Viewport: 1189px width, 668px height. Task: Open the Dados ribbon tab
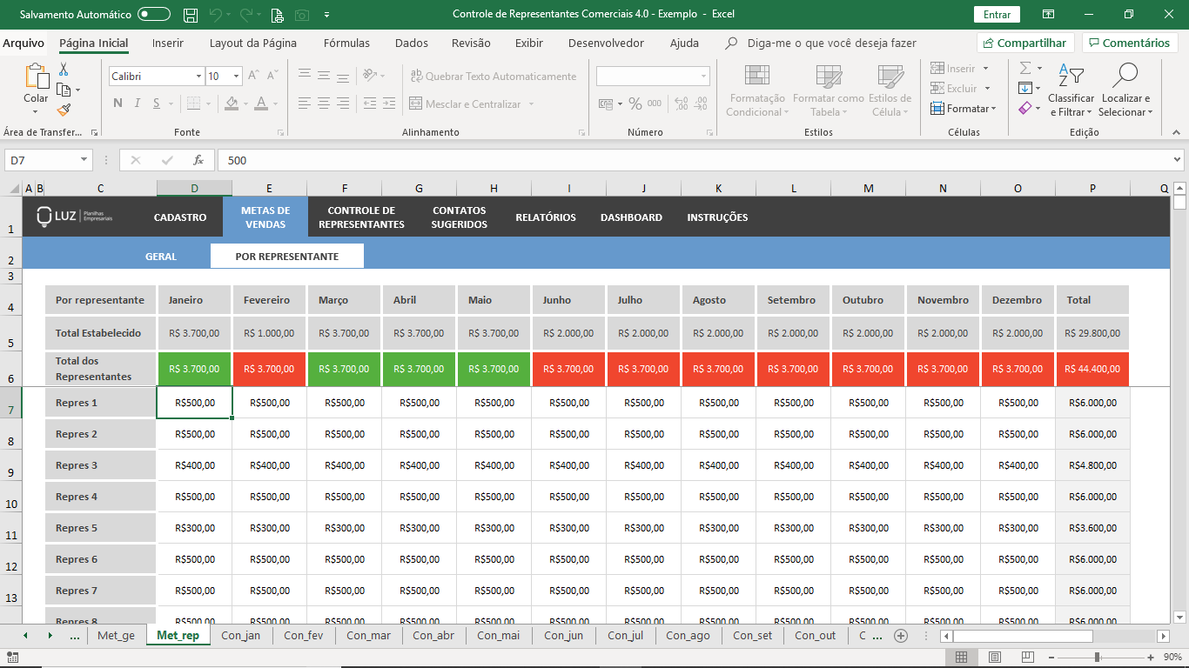coord(412,43)
